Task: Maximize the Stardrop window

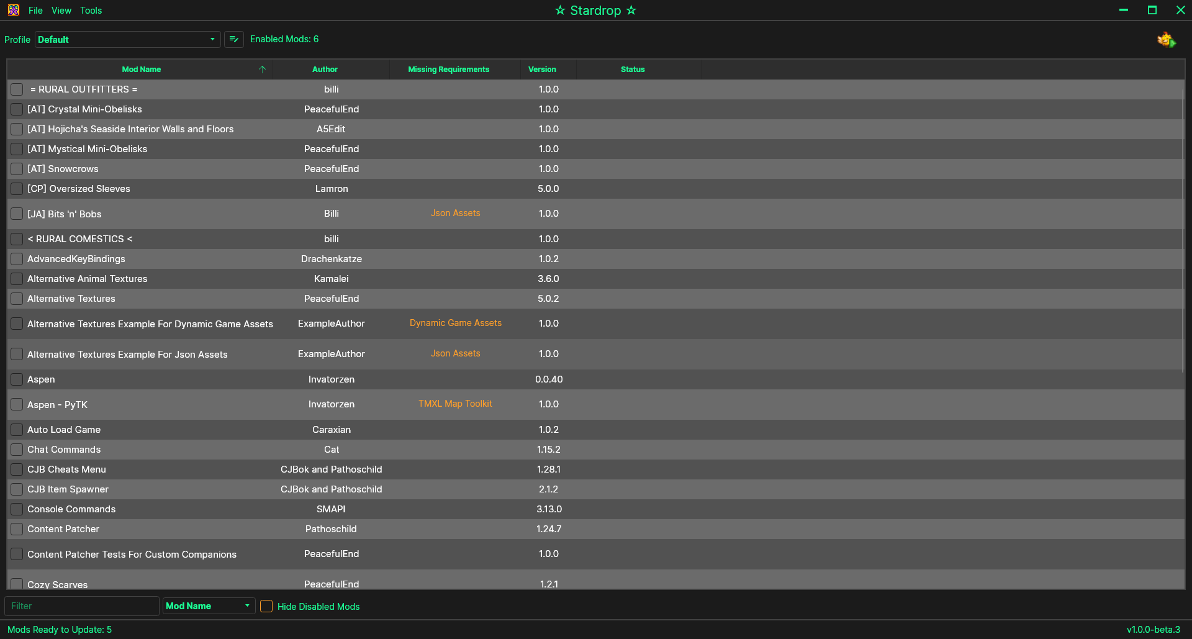Action: (x=1152, y=10)
